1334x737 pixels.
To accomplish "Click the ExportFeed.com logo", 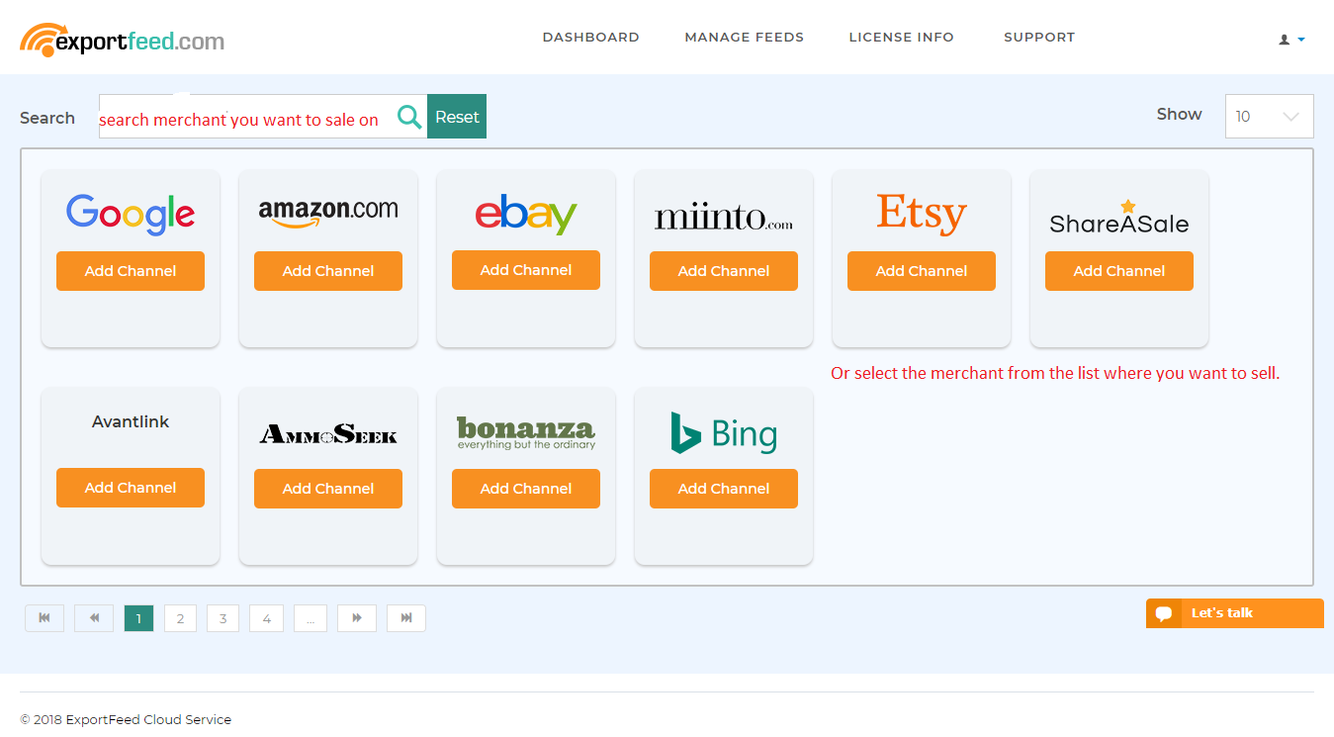I will point(123,40).
